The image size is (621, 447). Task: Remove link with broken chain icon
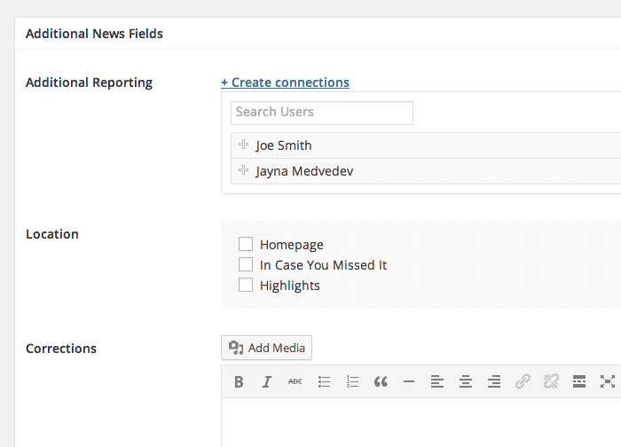pyautogui.click(x=551, y=381)
